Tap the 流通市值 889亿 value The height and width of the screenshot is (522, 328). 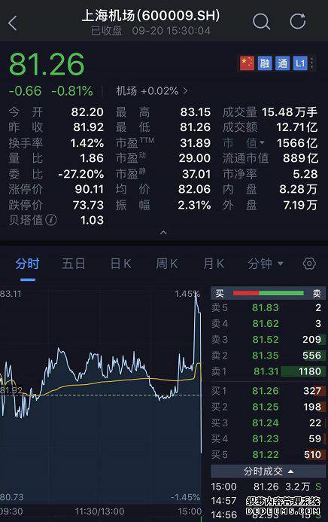[300, 158]
